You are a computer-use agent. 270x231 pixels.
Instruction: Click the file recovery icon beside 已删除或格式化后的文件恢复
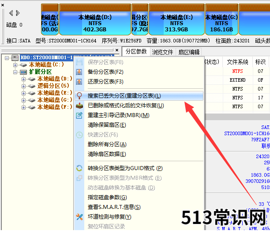coord(79,105)
